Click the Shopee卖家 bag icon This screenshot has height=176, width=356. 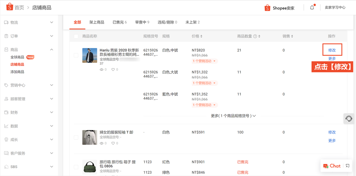pyautogui.click(x=267, y=8)
